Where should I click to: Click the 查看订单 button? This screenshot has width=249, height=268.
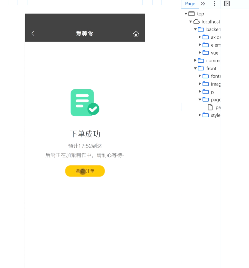(x=85, y=171)
